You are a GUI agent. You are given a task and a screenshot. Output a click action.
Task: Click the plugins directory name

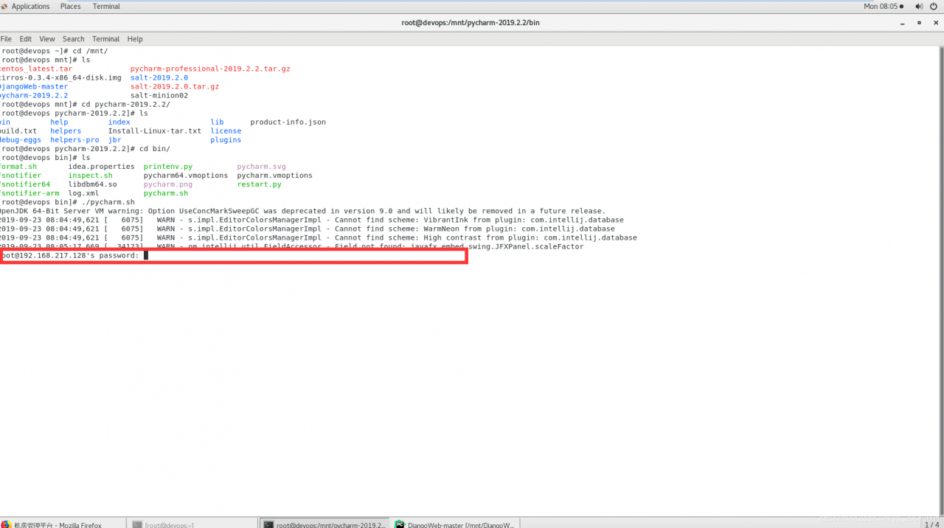pos(226,139)
